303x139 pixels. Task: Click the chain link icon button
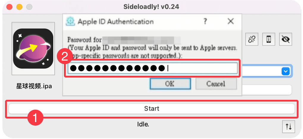point(252,39)
